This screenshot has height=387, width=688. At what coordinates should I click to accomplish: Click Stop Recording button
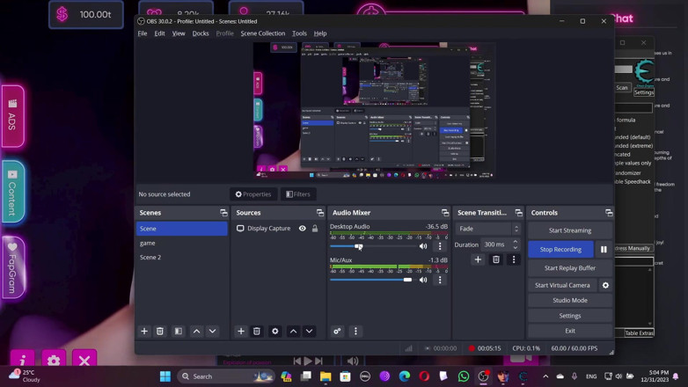pos(560,249)
